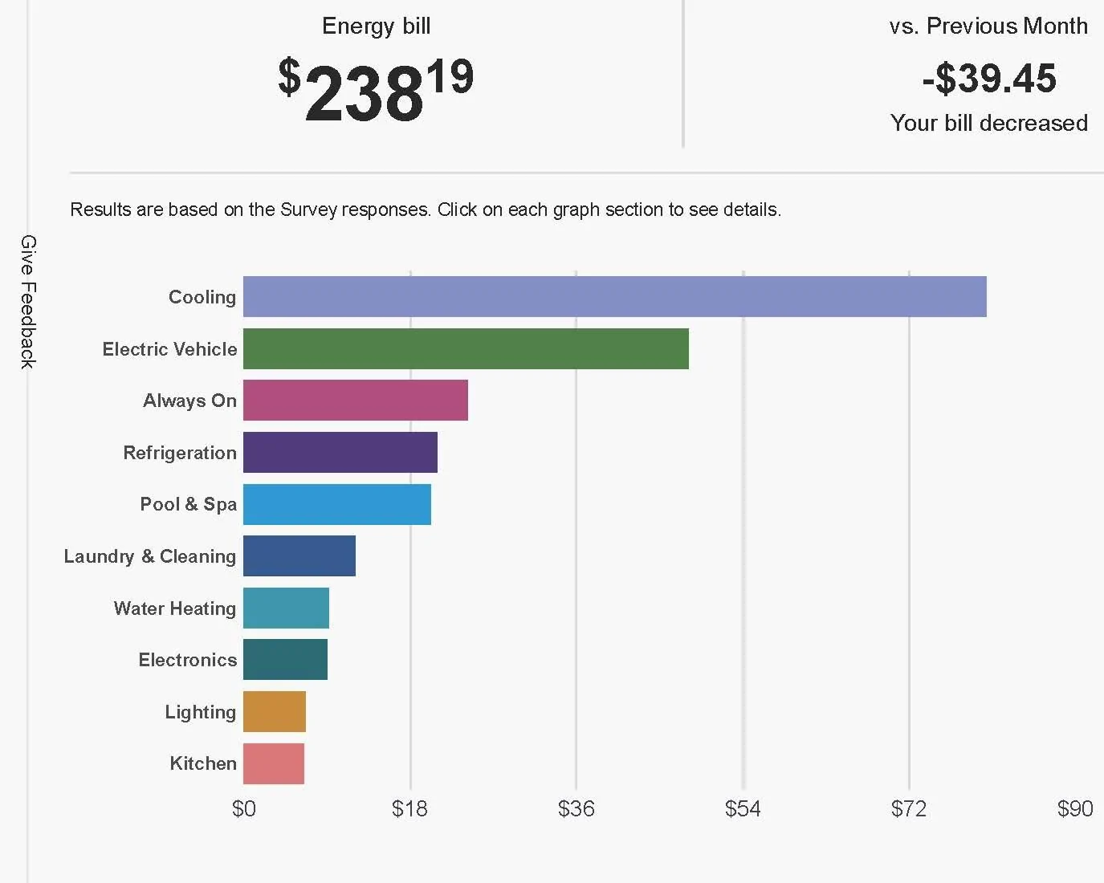Select the green Electric Vehicle bar
Viewport: 1104px width, 883px height.
pyautogui.click(x=466, y=349)
